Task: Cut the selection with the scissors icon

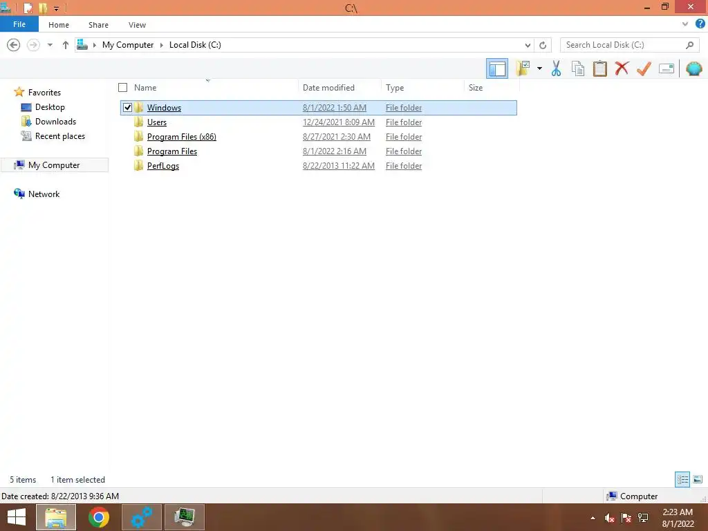Action: click(557, 68)
